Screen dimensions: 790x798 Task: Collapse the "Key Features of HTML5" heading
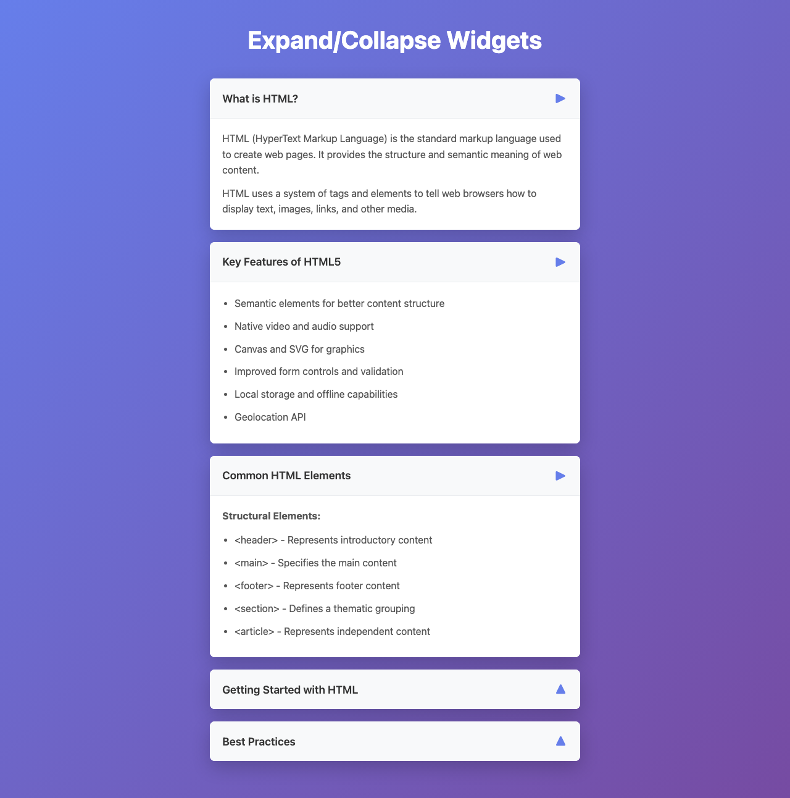click(281, 262)
